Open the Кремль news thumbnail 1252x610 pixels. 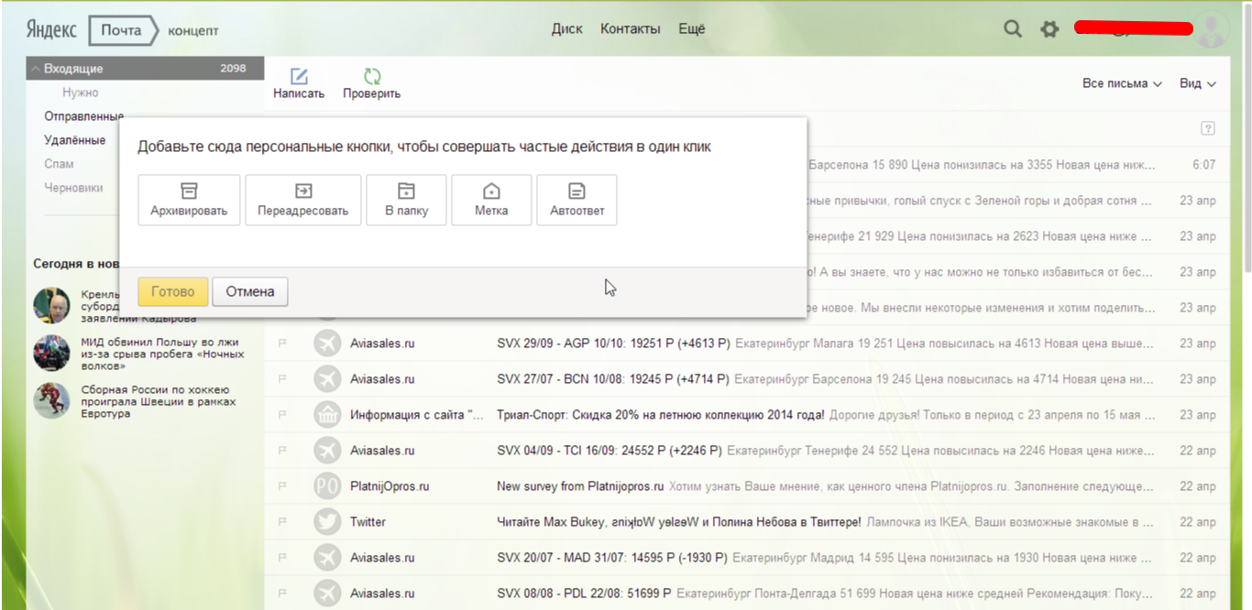51,305
